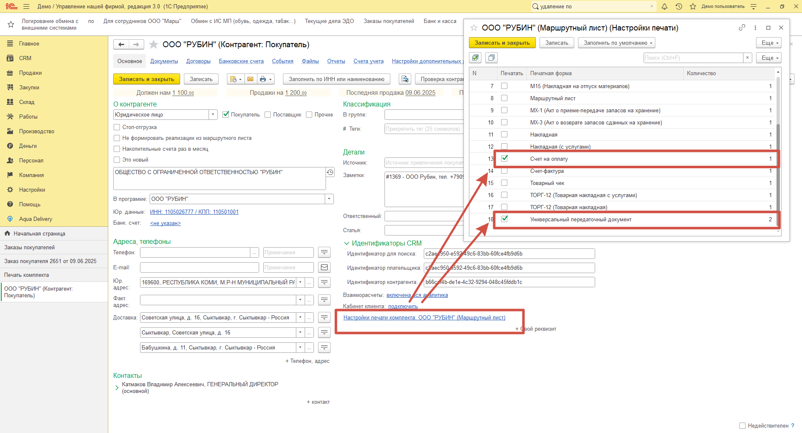Screen dimensions: 802x433
Task: Open ИНН / КПП link
Action: 194,212
